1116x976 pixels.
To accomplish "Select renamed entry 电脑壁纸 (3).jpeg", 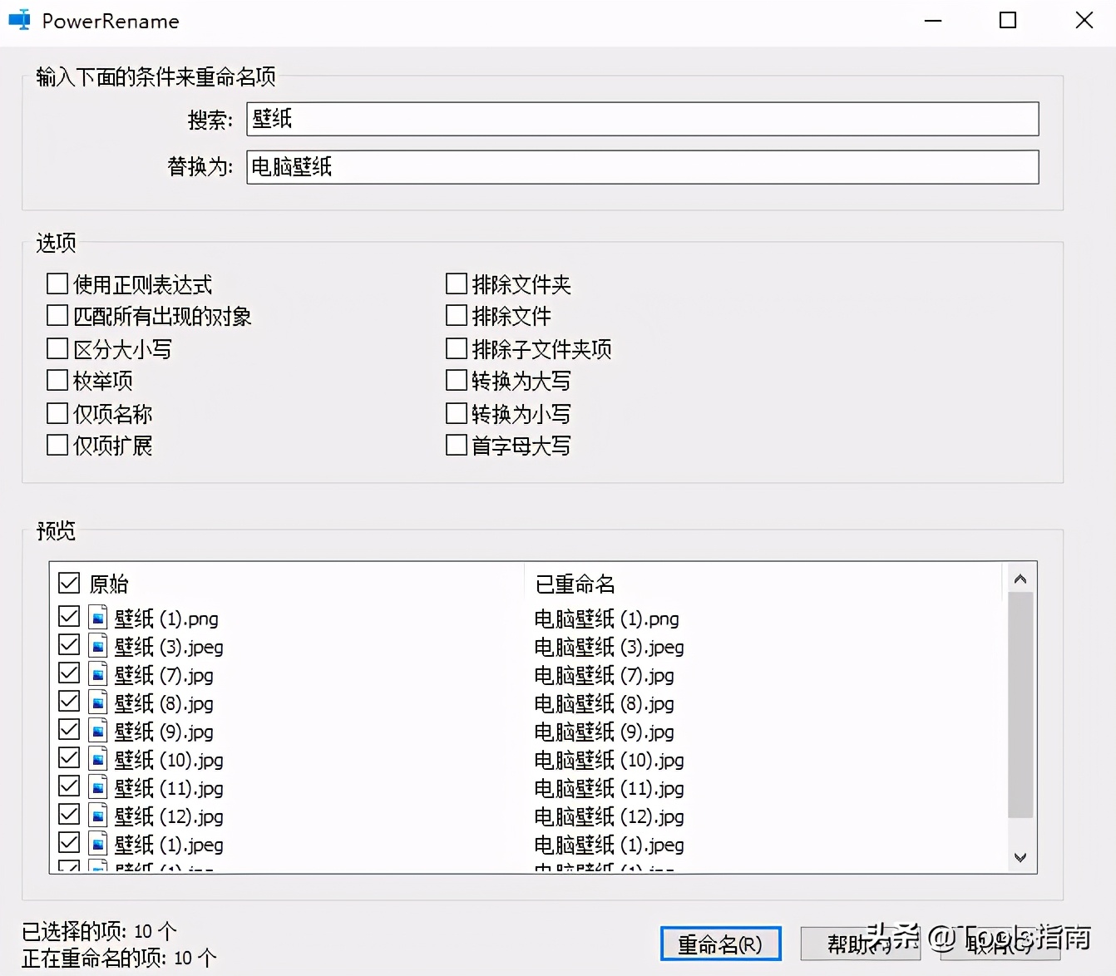I will point(609,647).
